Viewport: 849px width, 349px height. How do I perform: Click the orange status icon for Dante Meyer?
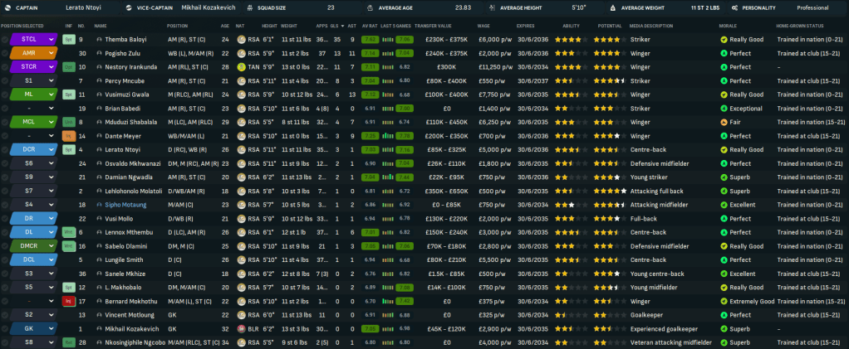pos(69,136)
